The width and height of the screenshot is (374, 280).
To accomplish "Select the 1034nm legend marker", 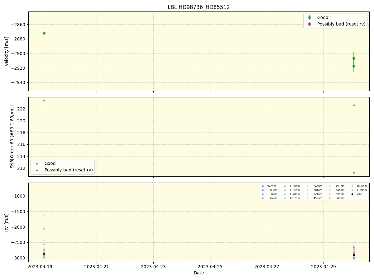I will tap(263, 194).
